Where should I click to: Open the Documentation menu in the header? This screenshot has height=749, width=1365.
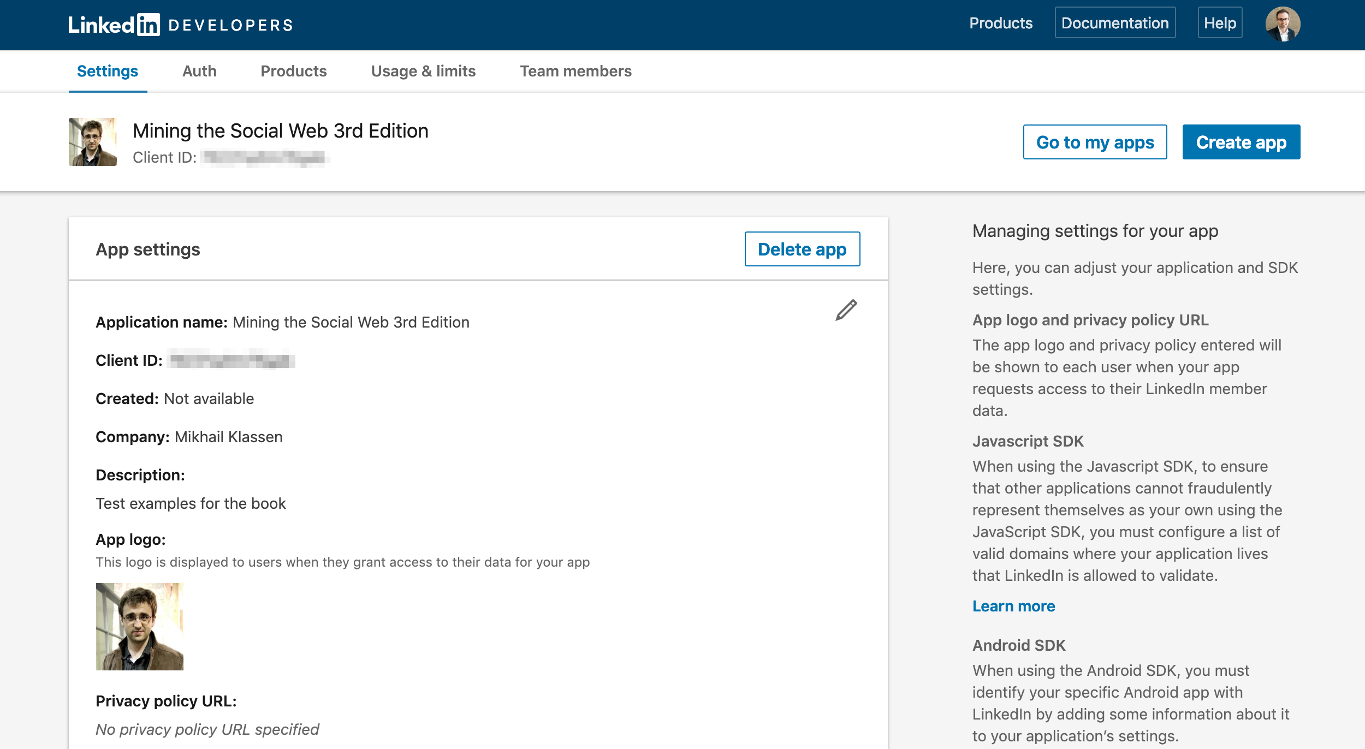point(1114,23)
